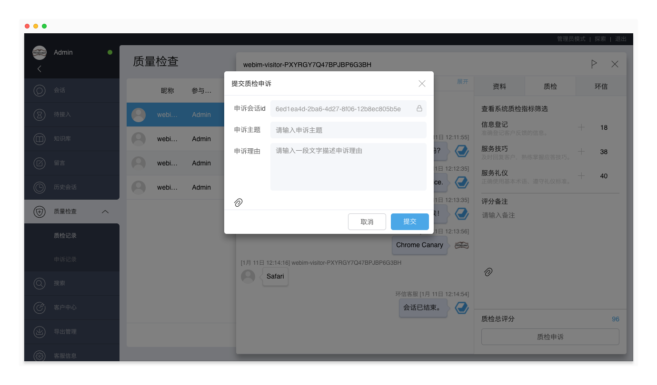Image resolution: width=657 pixels, height=385 pixels.
Task: Open 待接入 pending queue in sidebar
Action: pos(62,115)
